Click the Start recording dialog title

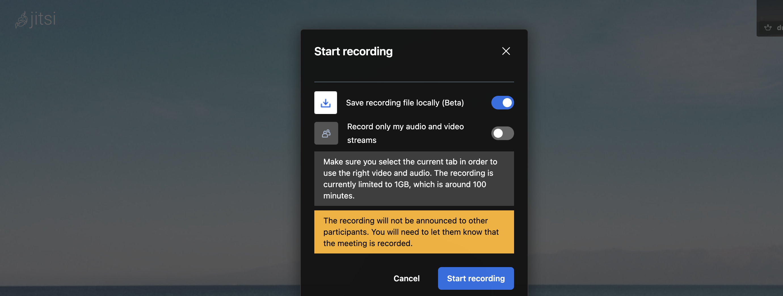[353, 51]
